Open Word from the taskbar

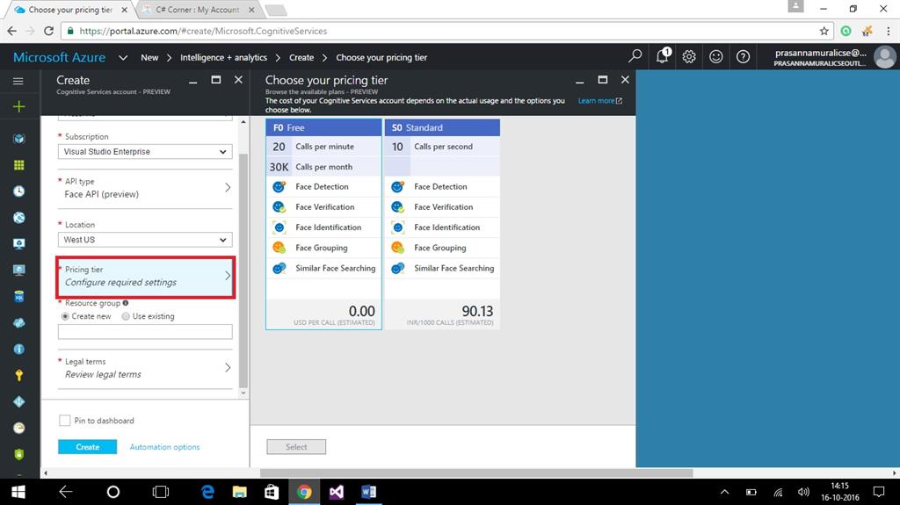[368, 492]
